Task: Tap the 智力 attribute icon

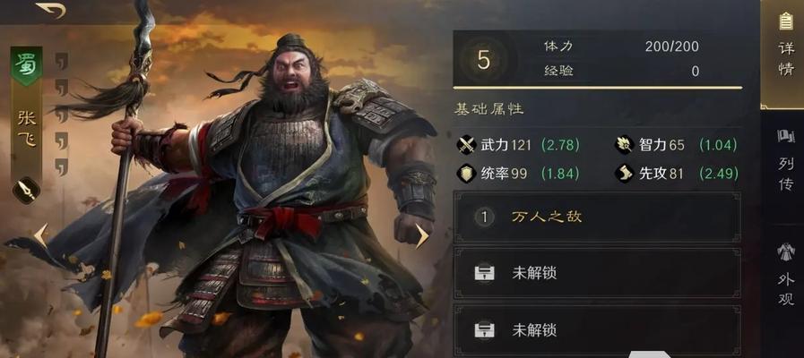Action: tap(625, 145)
